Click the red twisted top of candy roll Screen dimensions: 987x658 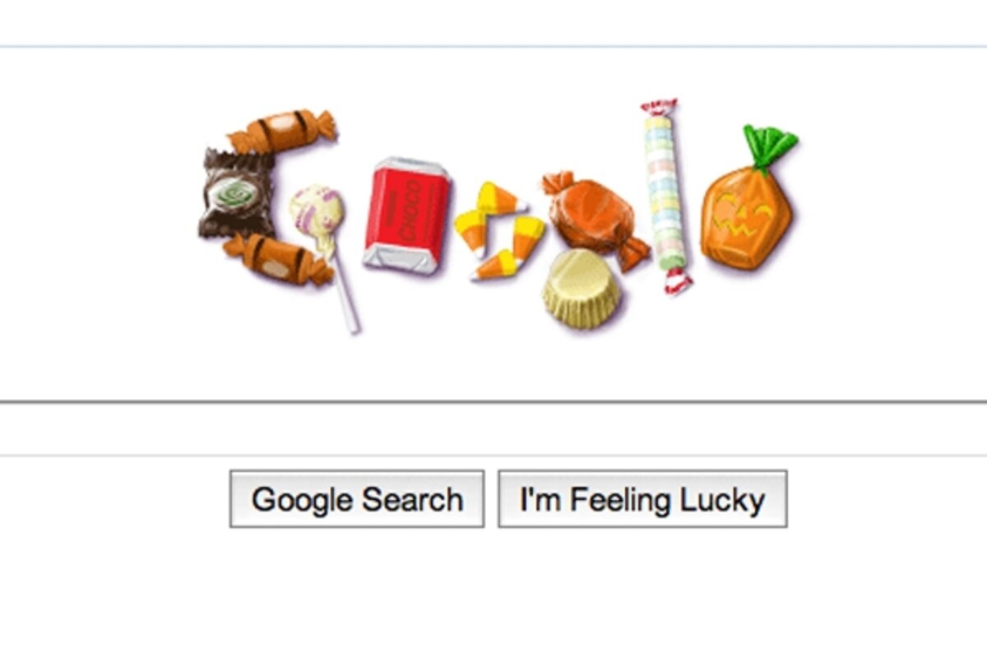[x=660, y=108]
